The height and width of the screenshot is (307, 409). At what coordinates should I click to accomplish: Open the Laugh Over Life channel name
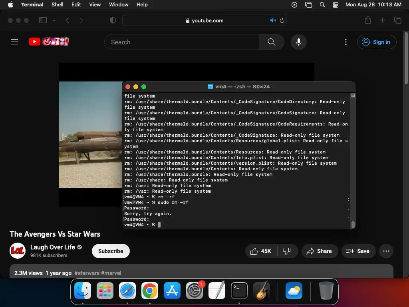[52, 247]
